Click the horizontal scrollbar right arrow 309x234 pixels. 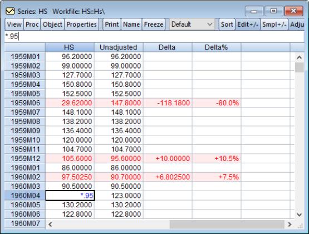pyautogui.click(x=290, y=225)
